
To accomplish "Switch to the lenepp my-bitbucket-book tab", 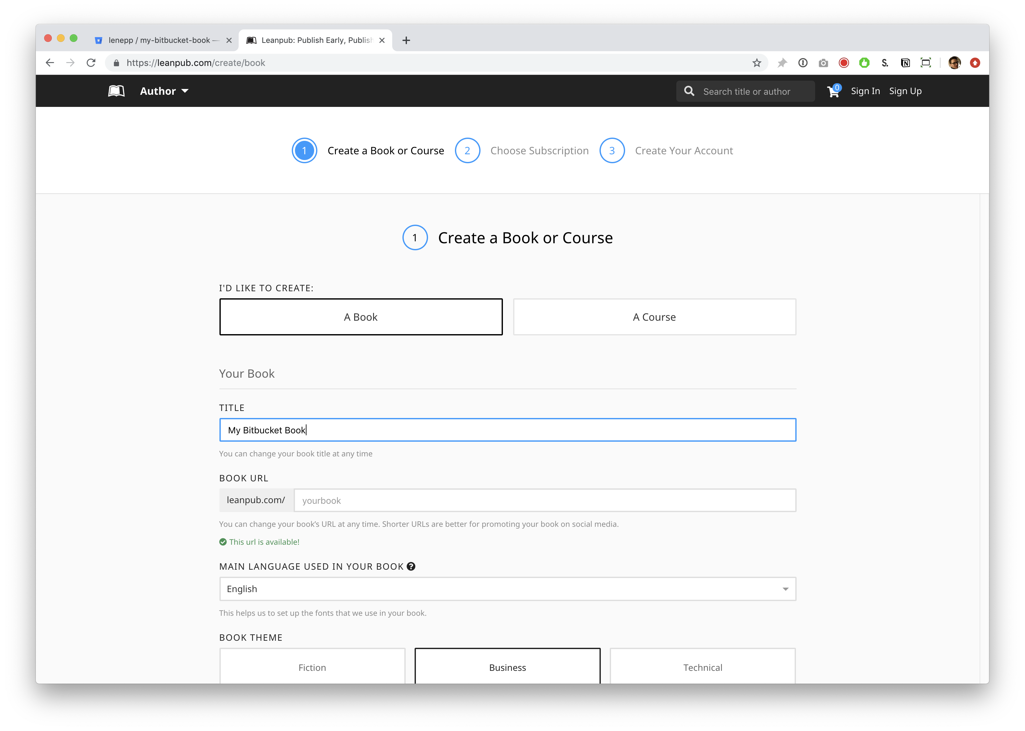I will click(x=160, y=41).
